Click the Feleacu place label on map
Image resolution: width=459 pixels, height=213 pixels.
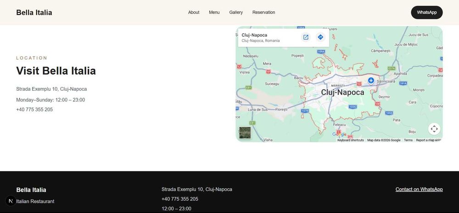pos(340,125)
